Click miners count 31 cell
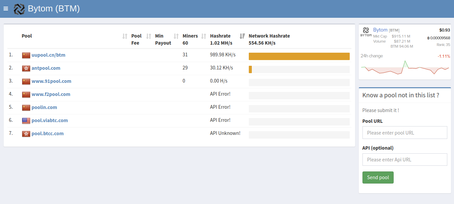The image size is (454, 204). click(x=185, y=55)
